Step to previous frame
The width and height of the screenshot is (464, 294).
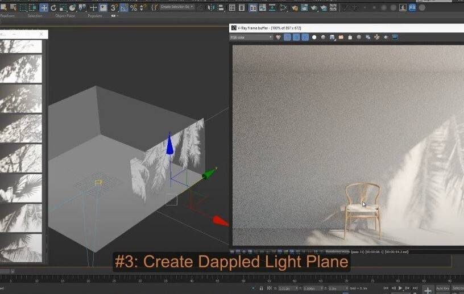click(393, 288)
